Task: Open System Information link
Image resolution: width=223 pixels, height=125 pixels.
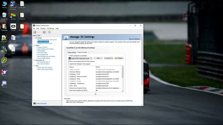Action: point(41,103)
